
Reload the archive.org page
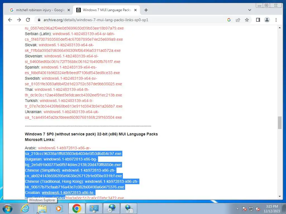coord(28,20)
